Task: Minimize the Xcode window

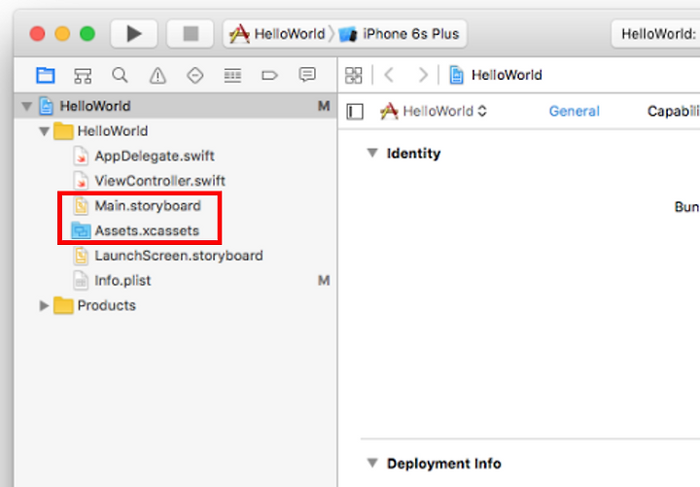Action: pyautogui.click(x=62, y=33)
